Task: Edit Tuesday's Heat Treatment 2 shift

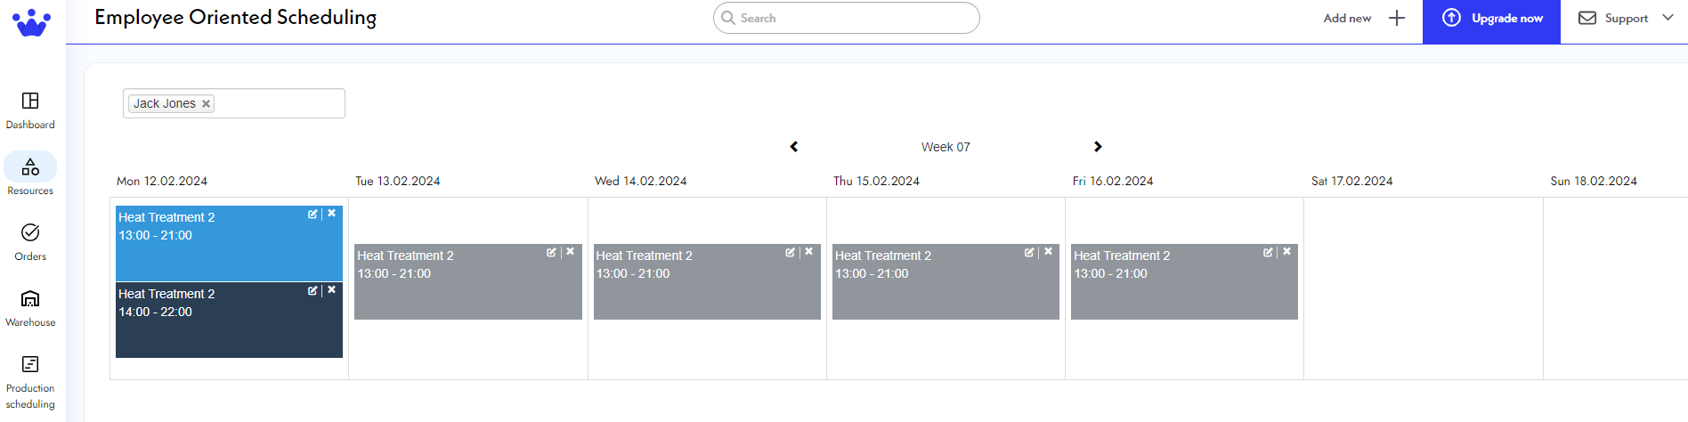Action: click(x=551, y=253)
